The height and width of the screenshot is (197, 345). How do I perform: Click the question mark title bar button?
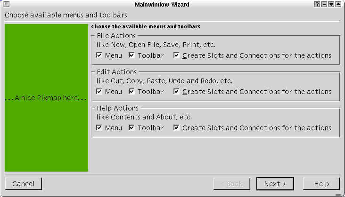click(318, 4)
